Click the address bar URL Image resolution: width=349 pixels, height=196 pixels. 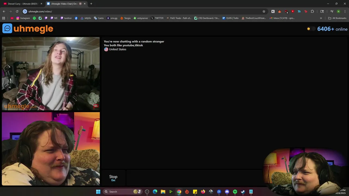40,11
